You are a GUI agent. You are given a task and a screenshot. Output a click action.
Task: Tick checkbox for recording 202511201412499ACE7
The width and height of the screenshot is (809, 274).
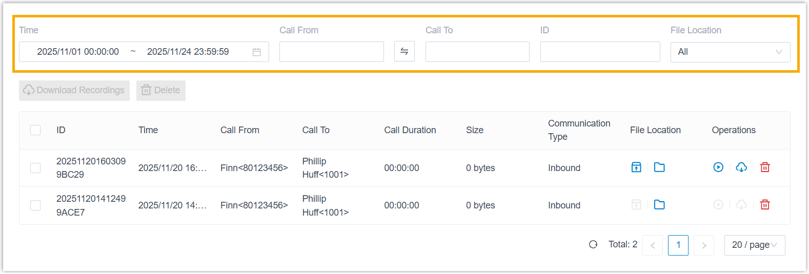[x=35, y=205]
